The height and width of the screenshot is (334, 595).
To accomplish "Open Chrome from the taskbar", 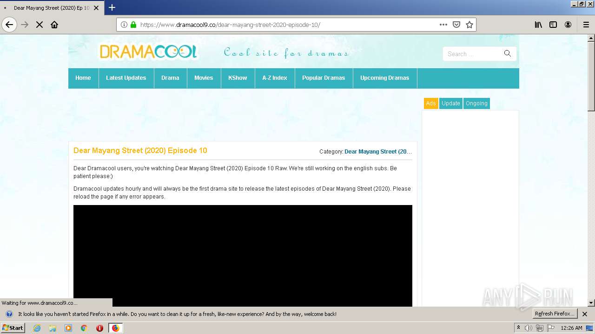I will click(x=84, y=328).
